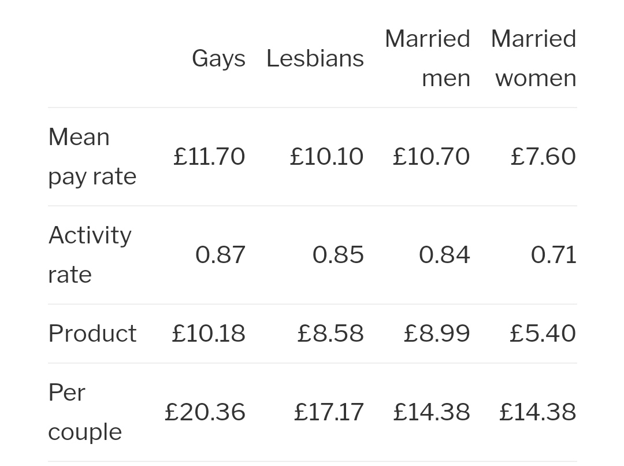Select the £8.58 Product value
Screen dimensions: 624x466
330,334
